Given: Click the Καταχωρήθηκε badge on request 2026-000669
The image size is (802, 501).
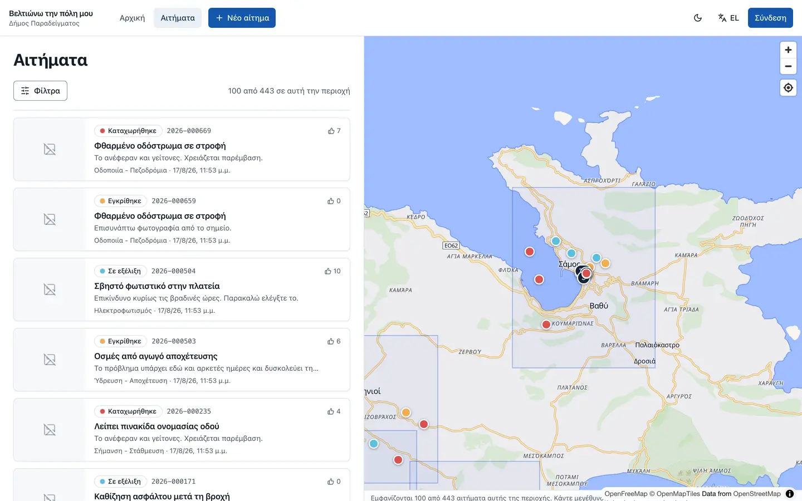Looking at the screenshot, I should click(x=128, y=131).
